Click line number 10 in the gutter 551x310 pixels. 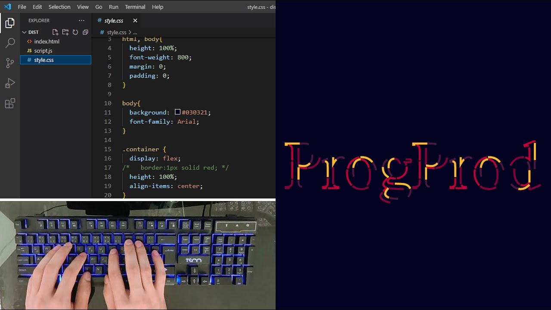(108, 103)
